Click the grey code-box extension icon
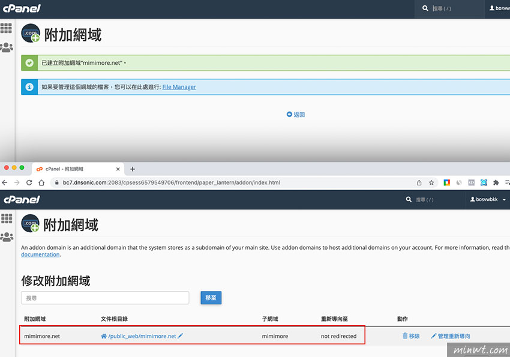510x357 pixels. 471,183
